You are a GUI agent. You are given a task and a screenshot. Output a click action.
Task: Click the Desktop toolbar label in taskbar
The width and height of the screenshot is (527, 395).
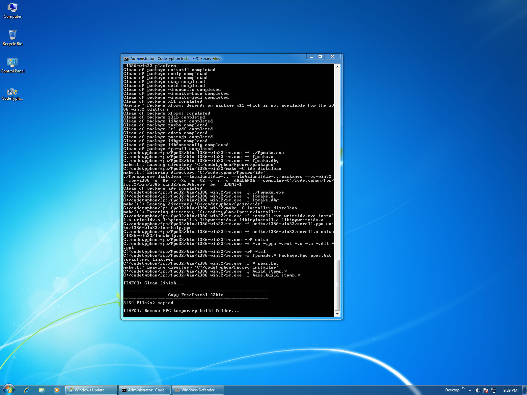click(452, 390)
